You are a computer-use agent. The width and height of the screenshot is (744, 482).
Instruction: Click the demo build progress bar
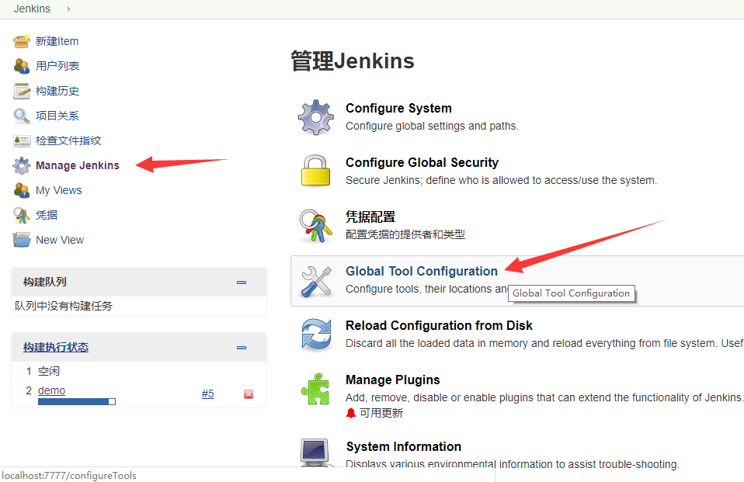[x=77, y=402]
